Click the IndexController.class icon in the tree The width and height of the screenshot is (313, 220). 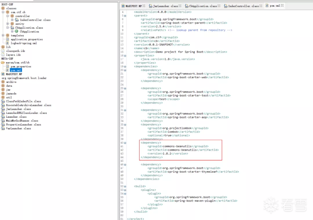[17, 20]
